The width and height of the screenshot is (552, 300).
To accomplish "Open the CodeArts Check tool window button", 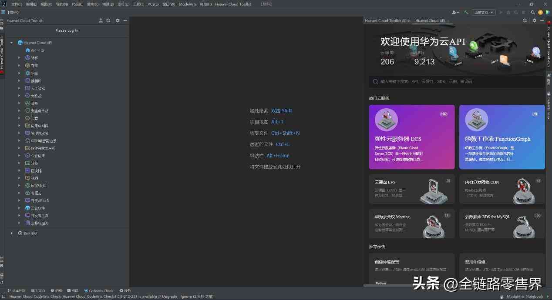I will tap(99, 290).
